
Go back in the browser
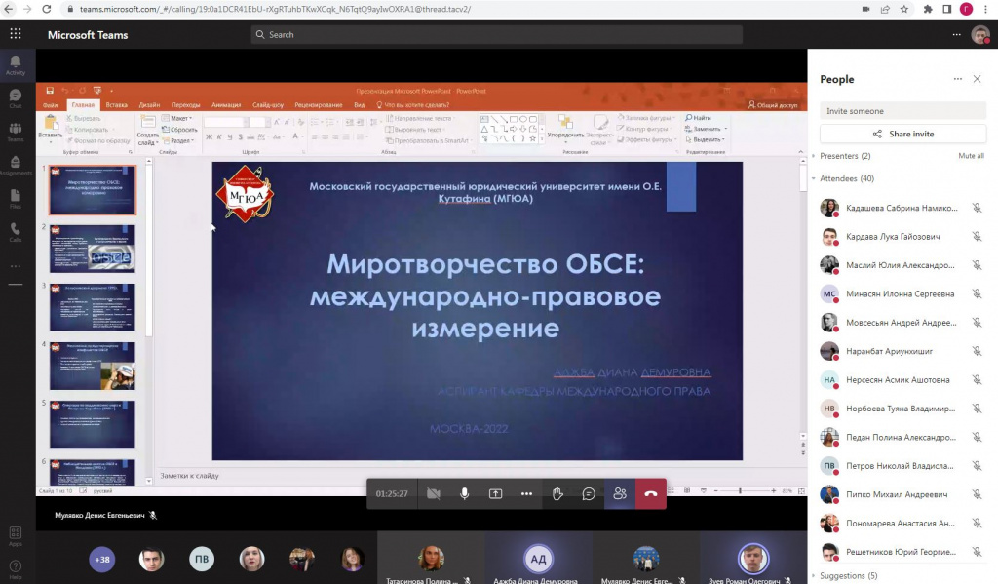point(8,9)
